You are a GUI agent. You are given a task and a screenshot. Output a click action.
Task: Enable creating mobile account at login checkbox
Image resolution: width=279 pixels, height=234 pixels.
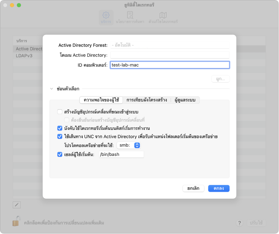(x=60, y=112)
